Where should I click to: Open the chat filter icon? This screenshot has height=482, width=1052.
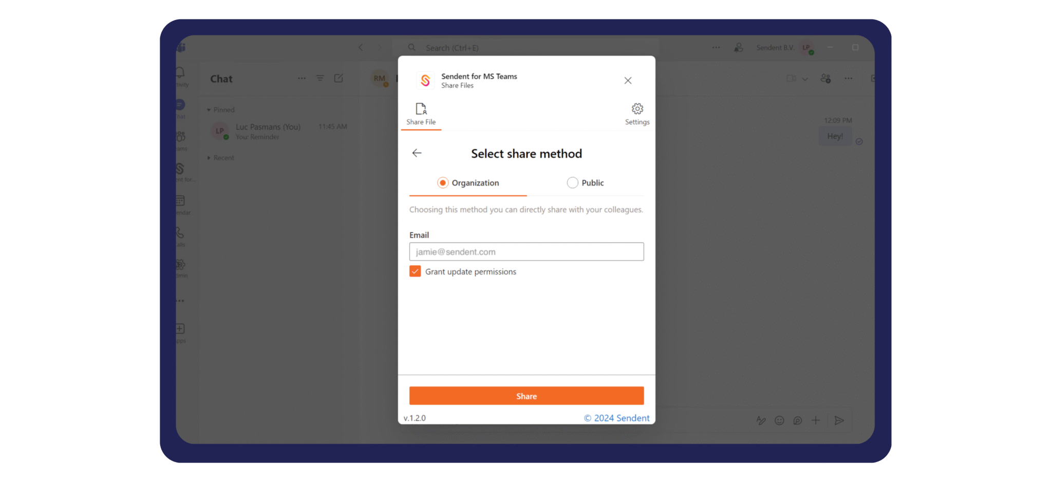(x=320, y=78)
